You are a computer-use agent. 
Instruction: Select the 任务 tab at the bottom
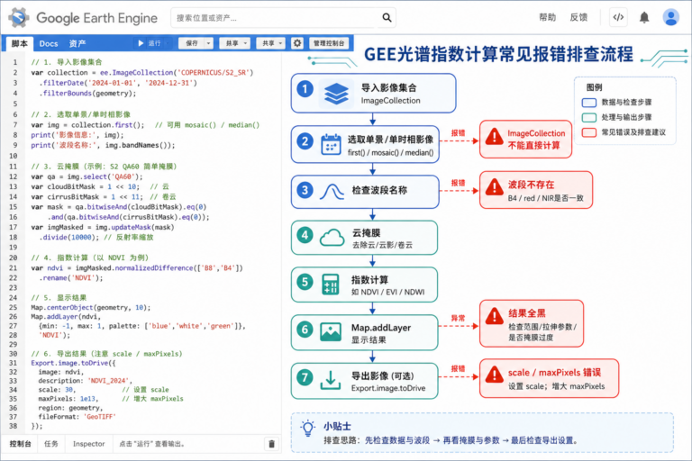pyautogui.click(x=51, y=444)
